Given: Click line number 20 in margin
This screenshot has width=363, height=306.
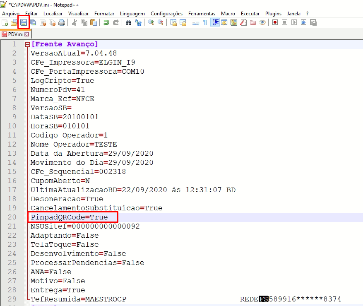Looking at the screenshot, I should (12, 217).
